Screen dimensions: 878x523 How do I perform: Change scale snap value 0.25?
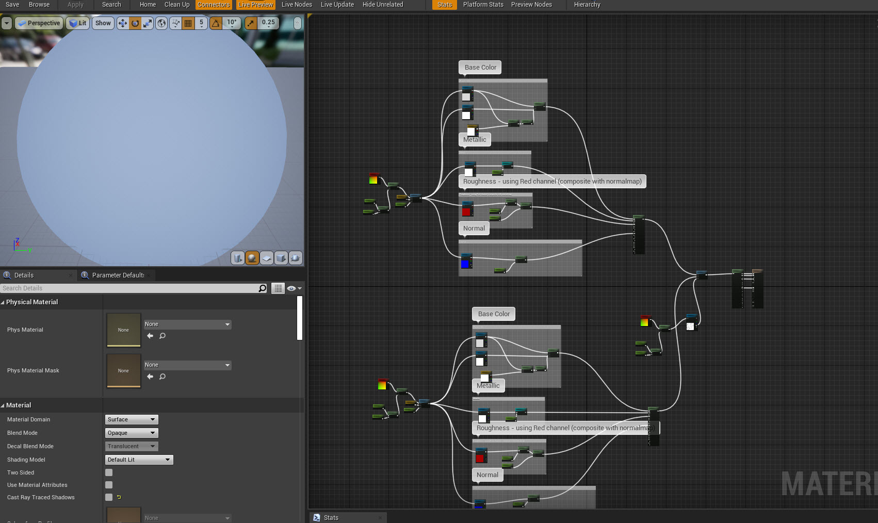pyautogui.click(x=268, y=23)
